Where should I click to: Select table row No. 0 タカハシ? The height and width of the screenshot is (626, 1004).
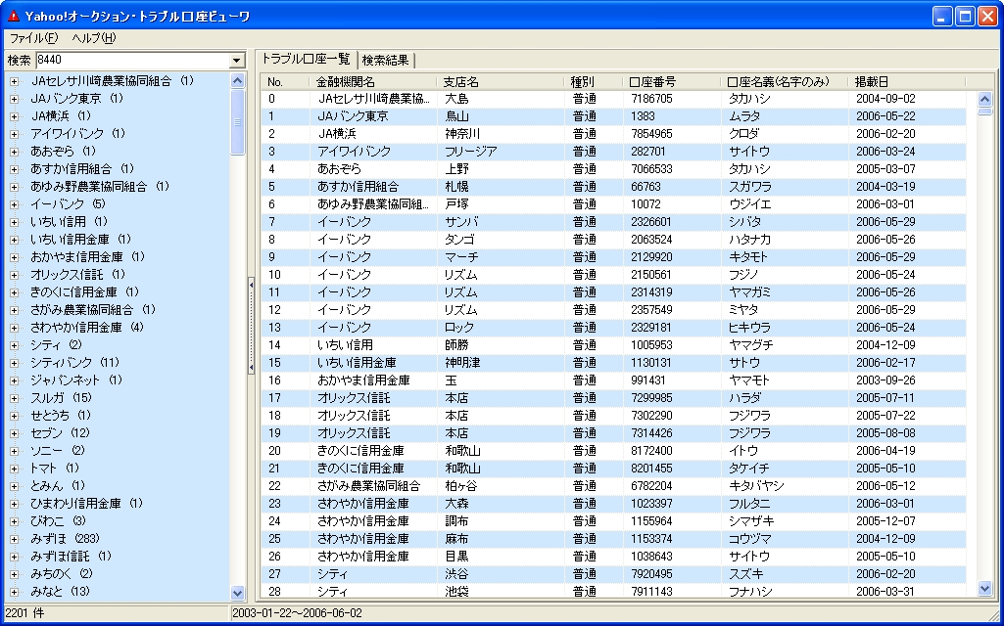click(613, 99)
